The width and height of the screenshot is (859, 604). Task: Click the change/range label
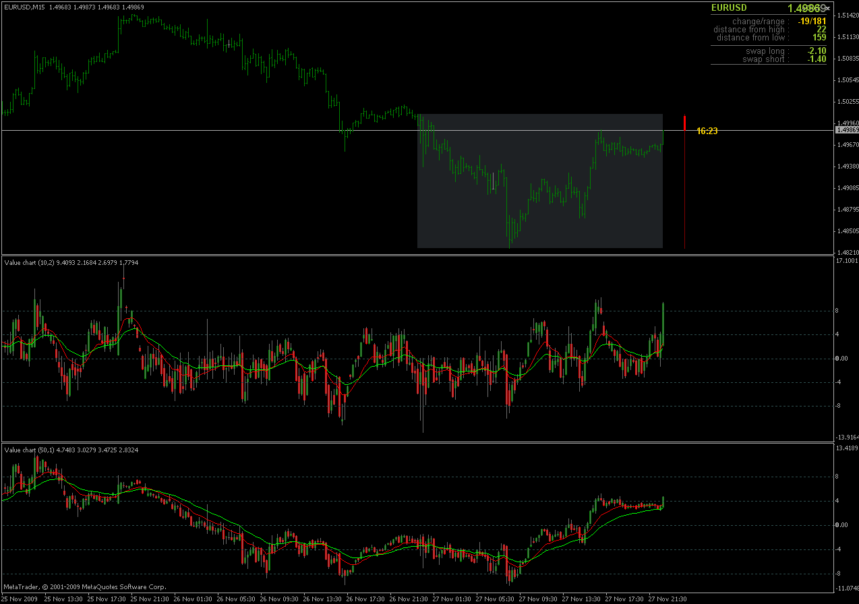pyautogui.click(x=761, y=22)
